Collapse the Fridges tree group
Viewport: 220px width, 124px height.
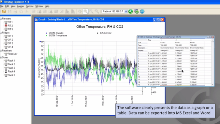point(1,33)
